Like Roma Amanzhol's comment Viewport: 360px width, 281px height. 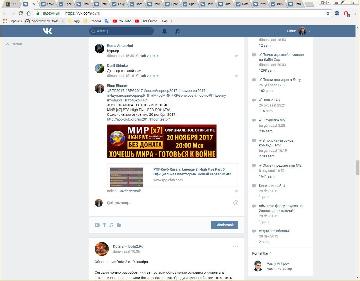[236, 56]
